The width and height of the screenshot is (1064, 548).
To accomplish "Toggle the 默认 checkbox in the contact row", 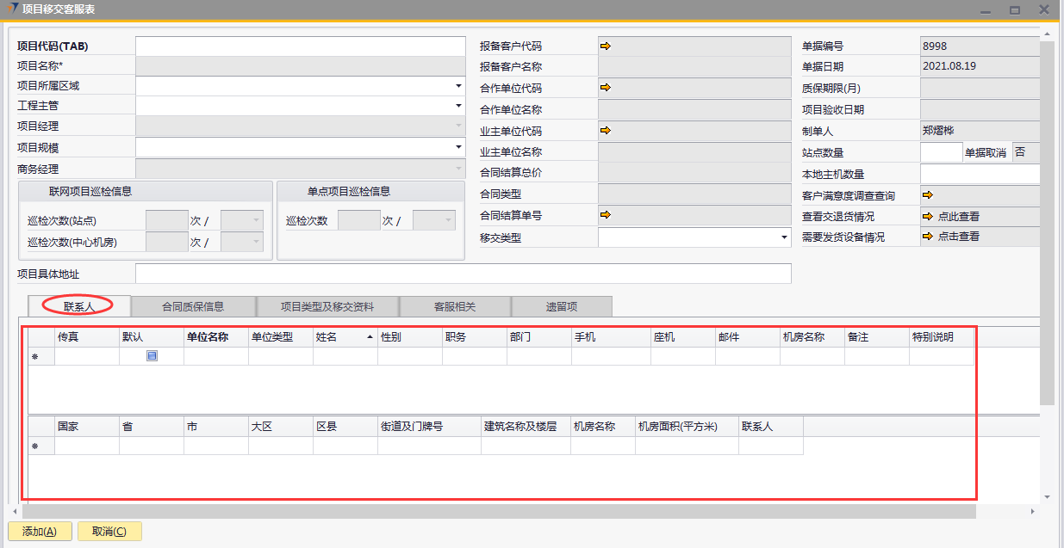I will click(x=152, y=355).
